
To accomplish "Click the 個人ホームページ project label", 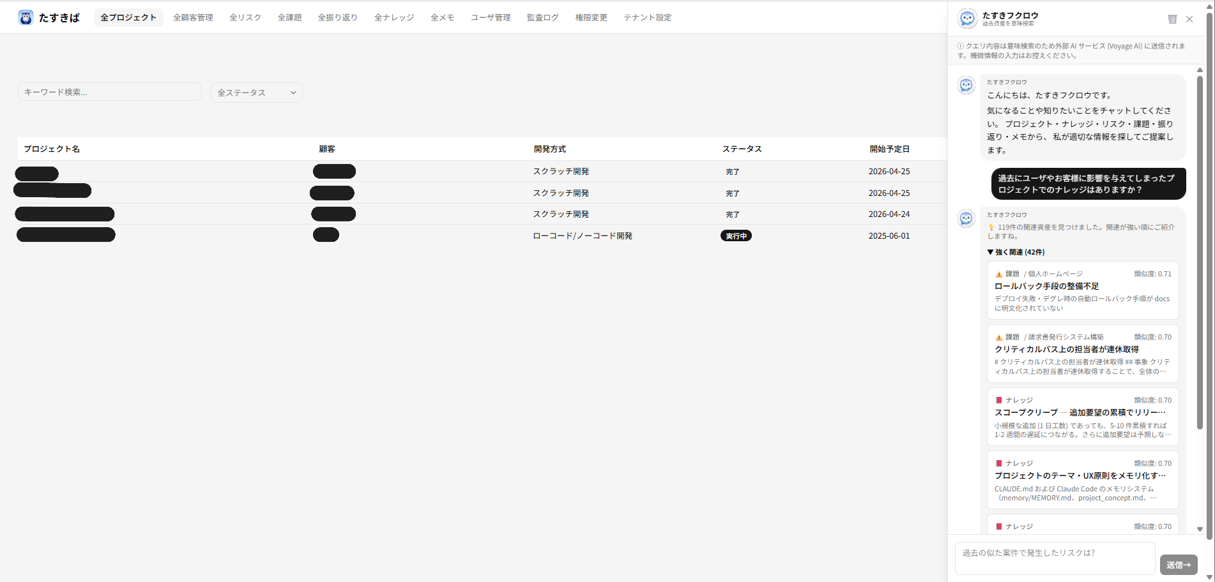I will pos(1055,274).
